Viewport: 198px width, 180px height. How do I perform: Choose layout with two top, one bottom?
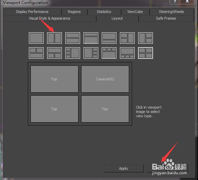point(36,53)
